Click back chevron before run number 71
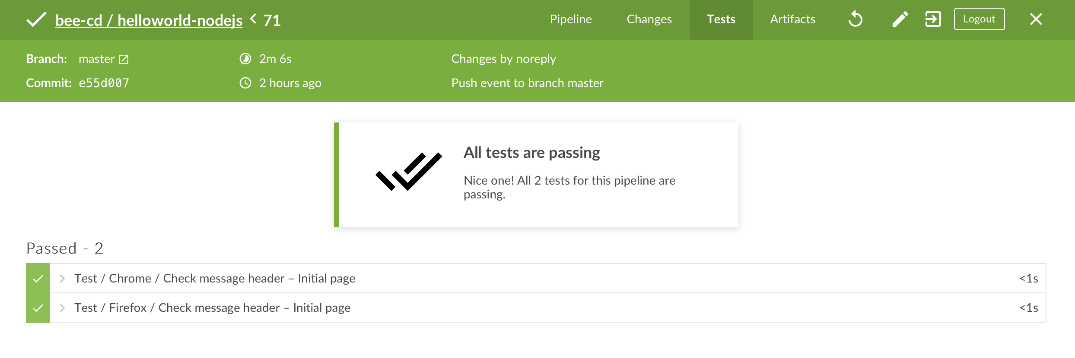Screen dimensions: 1075x358 pyautogui.click(x=253, y=19)
